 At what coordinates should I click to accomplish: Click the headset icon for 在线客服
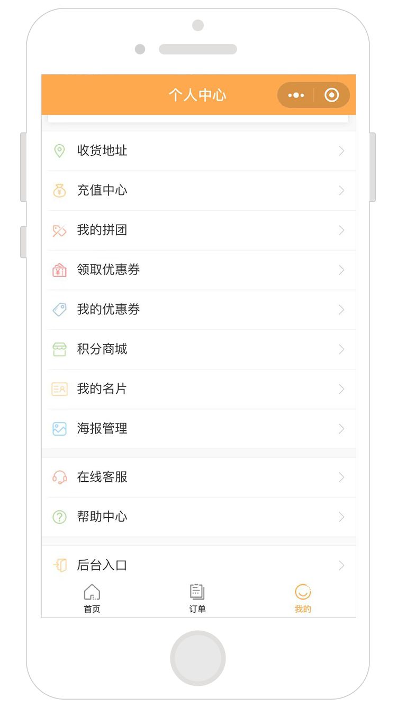(59, 478)
